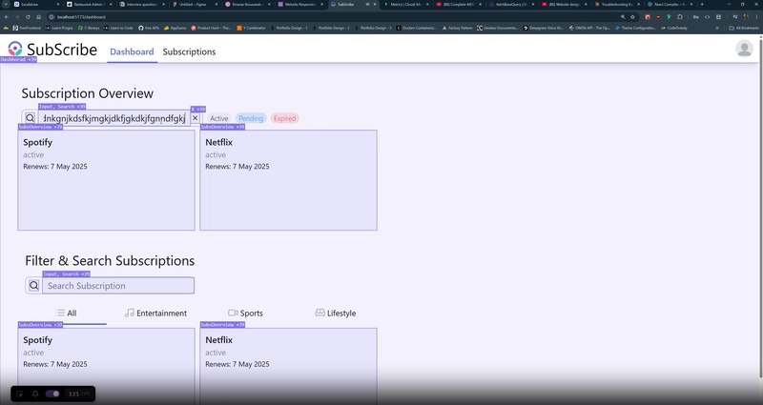Open the Dashboard nav link
Viewport: 763px width, 405px height.
click(x=132, y=51)
